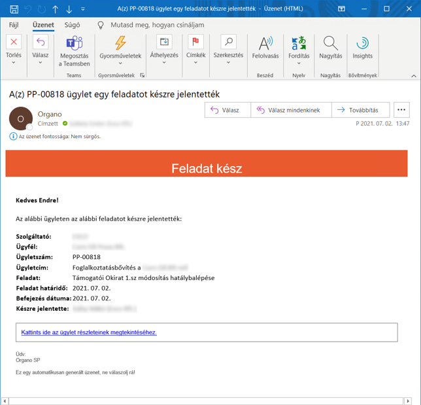Expand the Fordítás dropdown
421x405 pixels.
point(299,63)
